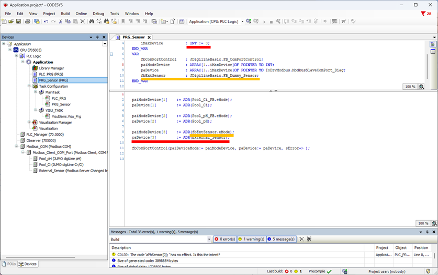Click the shopping cart store icon
This screenshot has height=275, width=438.
(x=344, y=21)
